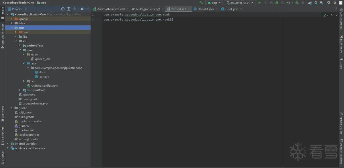This screenshot has width=344, height=168.
Task: Open Search Everywhere magnifier icon
Action: 329,3
